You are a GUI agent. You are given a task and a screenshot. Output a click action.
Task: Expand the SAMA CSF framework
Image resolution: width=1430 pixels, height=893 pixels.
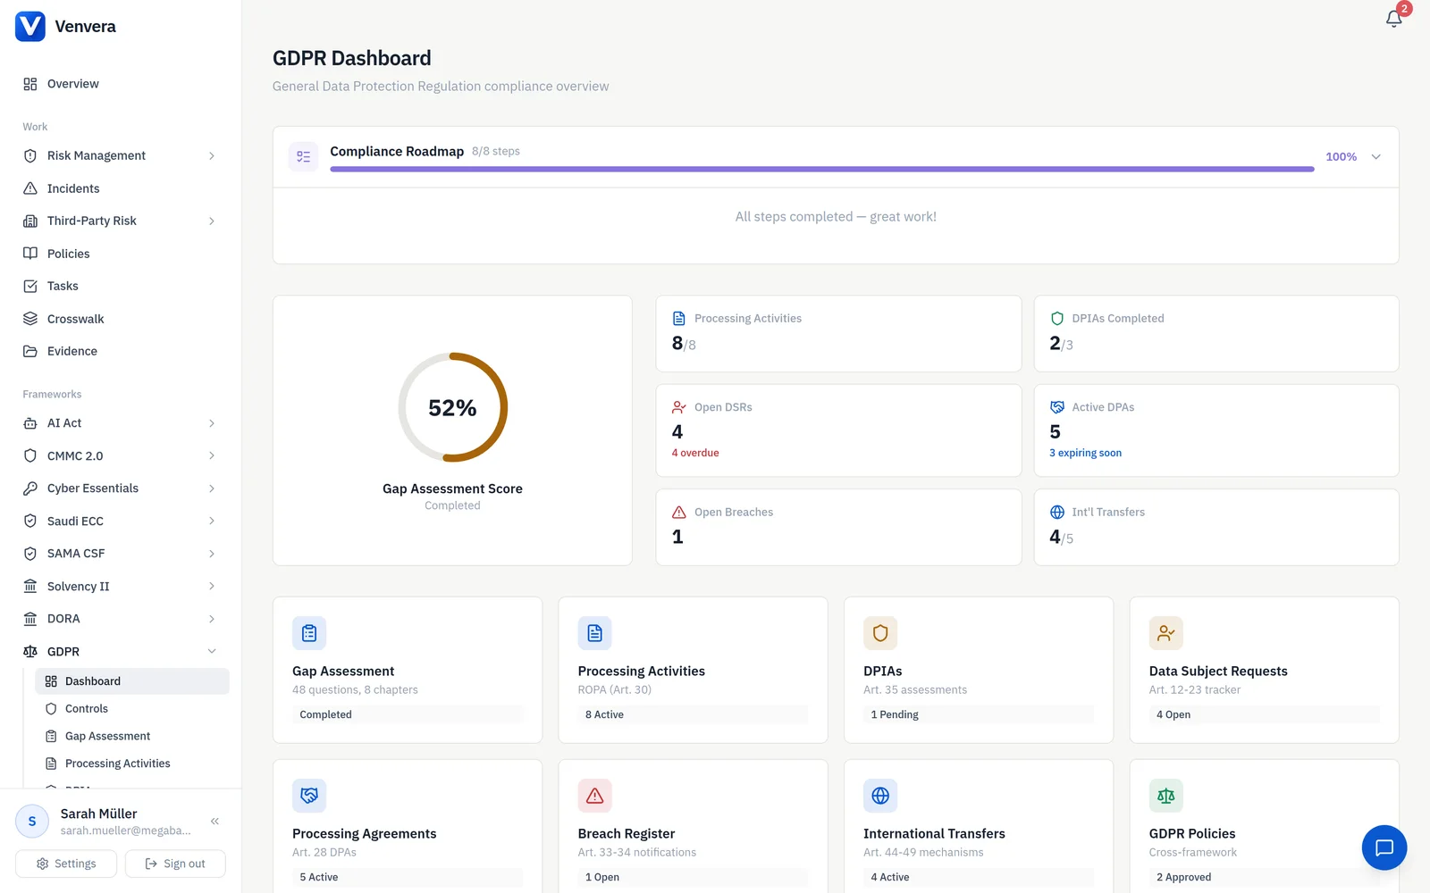[212, 554]
